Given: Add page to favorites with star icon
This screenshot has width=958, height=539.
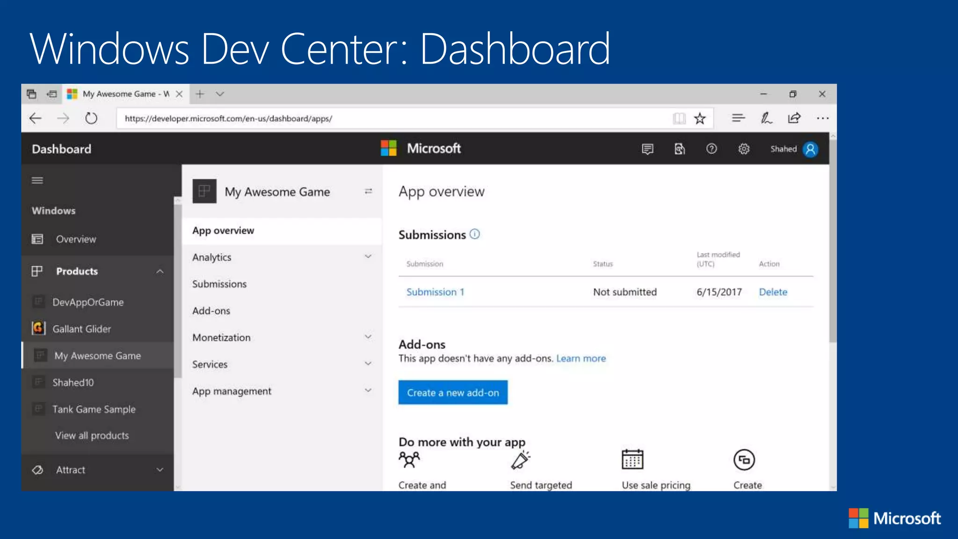Looking at the screenshot, I should tap(700, 118).
